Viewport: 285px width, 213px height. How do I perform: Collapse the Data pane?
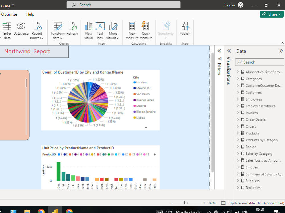coord(281,51)
